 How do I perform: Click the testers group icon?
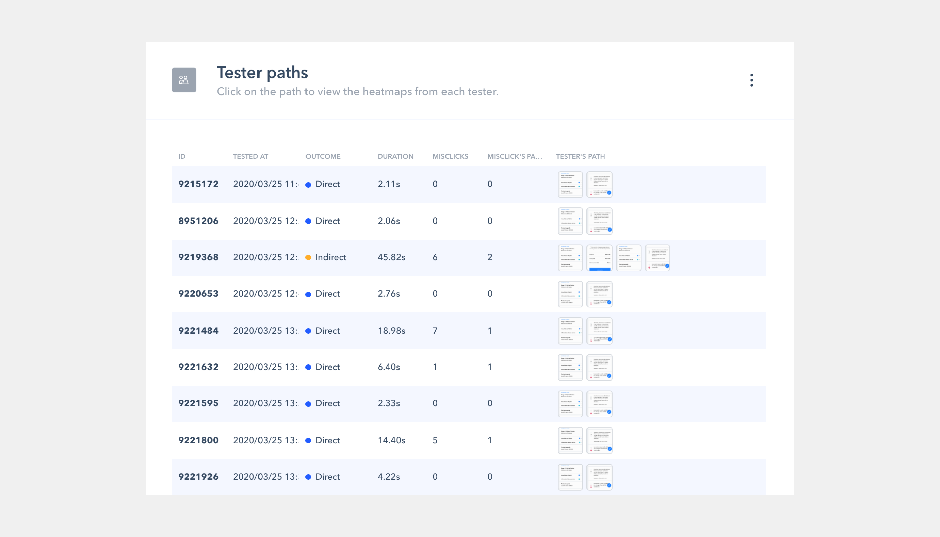184,80
